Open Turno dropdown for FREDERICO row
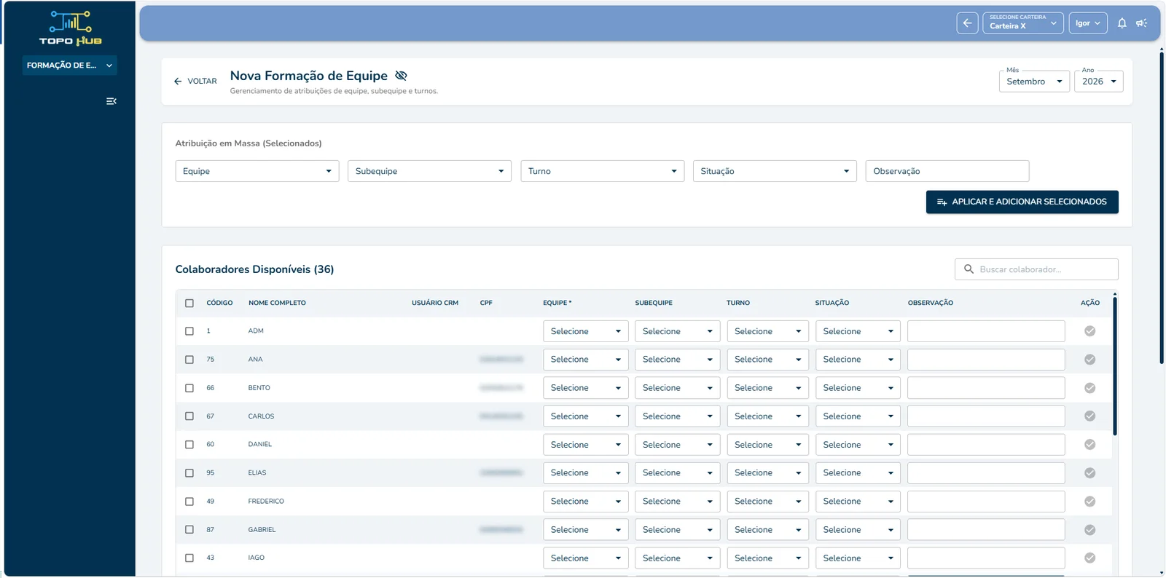The image size is (1166, 578). [x=767, y=502]
